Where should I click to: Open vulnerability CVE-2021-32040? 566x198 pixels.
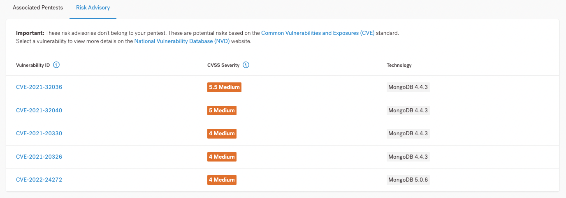(39, 110)
